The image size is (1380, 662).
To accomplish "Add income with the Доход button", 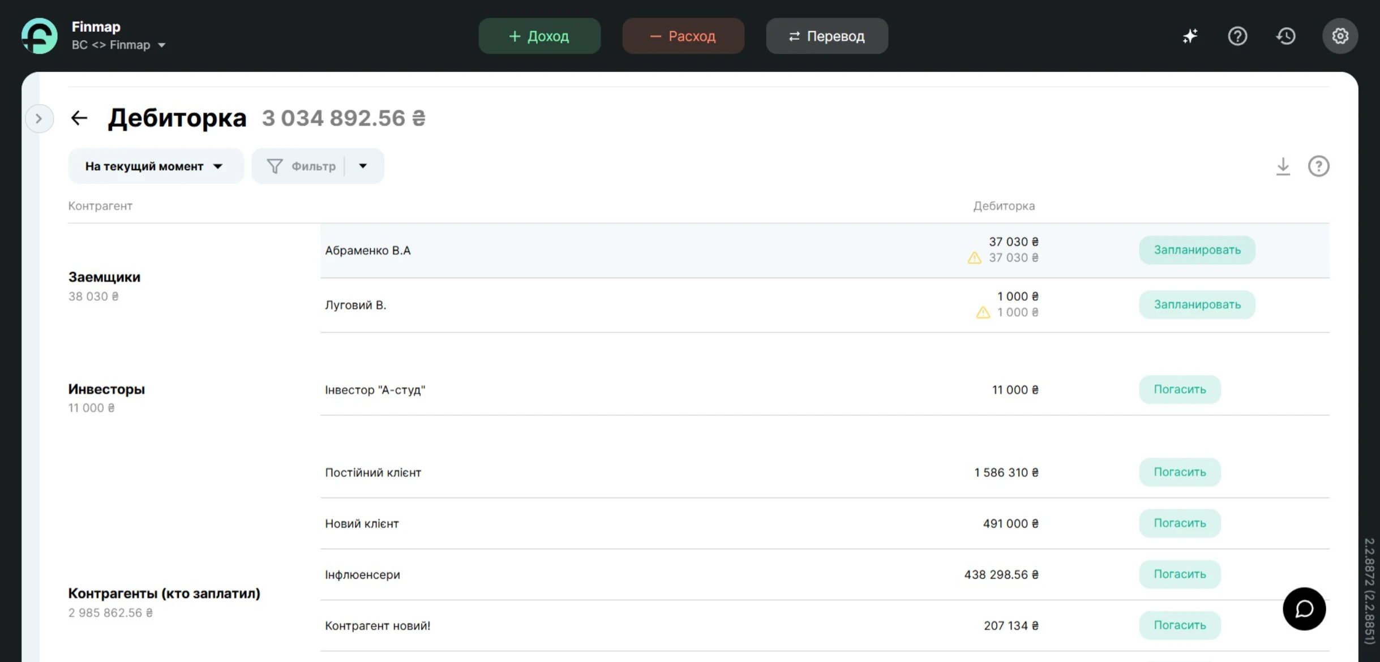I will (x=539, y=36).
